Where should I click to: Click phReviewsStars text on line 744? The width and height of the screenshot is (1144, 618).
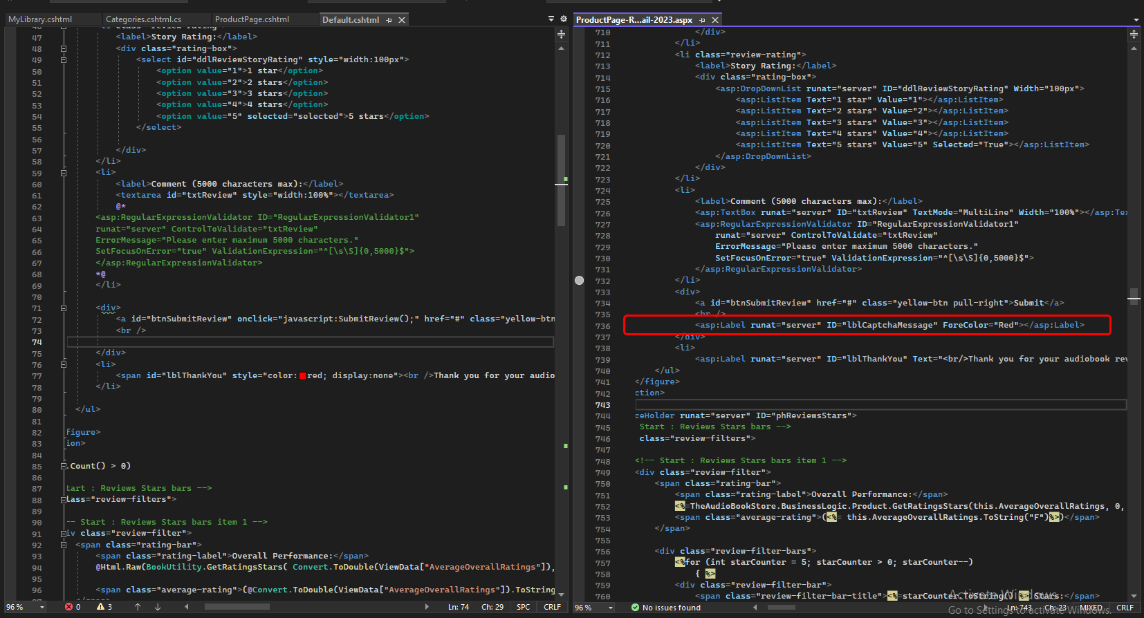click(809, 415)
